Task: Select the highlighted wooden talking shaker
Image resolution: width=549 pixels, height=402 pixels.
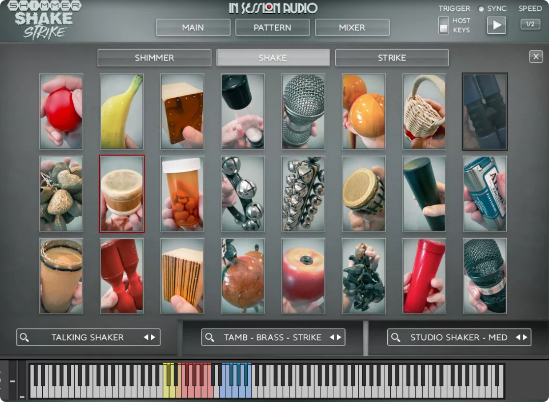Action: click(x=121, y=194)
